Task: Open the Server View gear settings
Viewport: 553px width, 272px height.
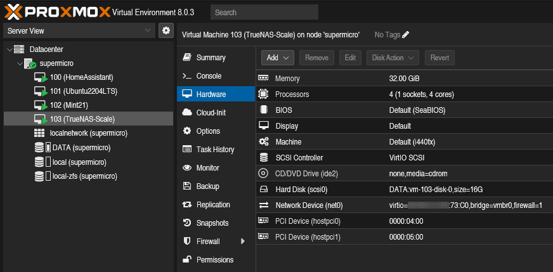Action: pos(166,30)
